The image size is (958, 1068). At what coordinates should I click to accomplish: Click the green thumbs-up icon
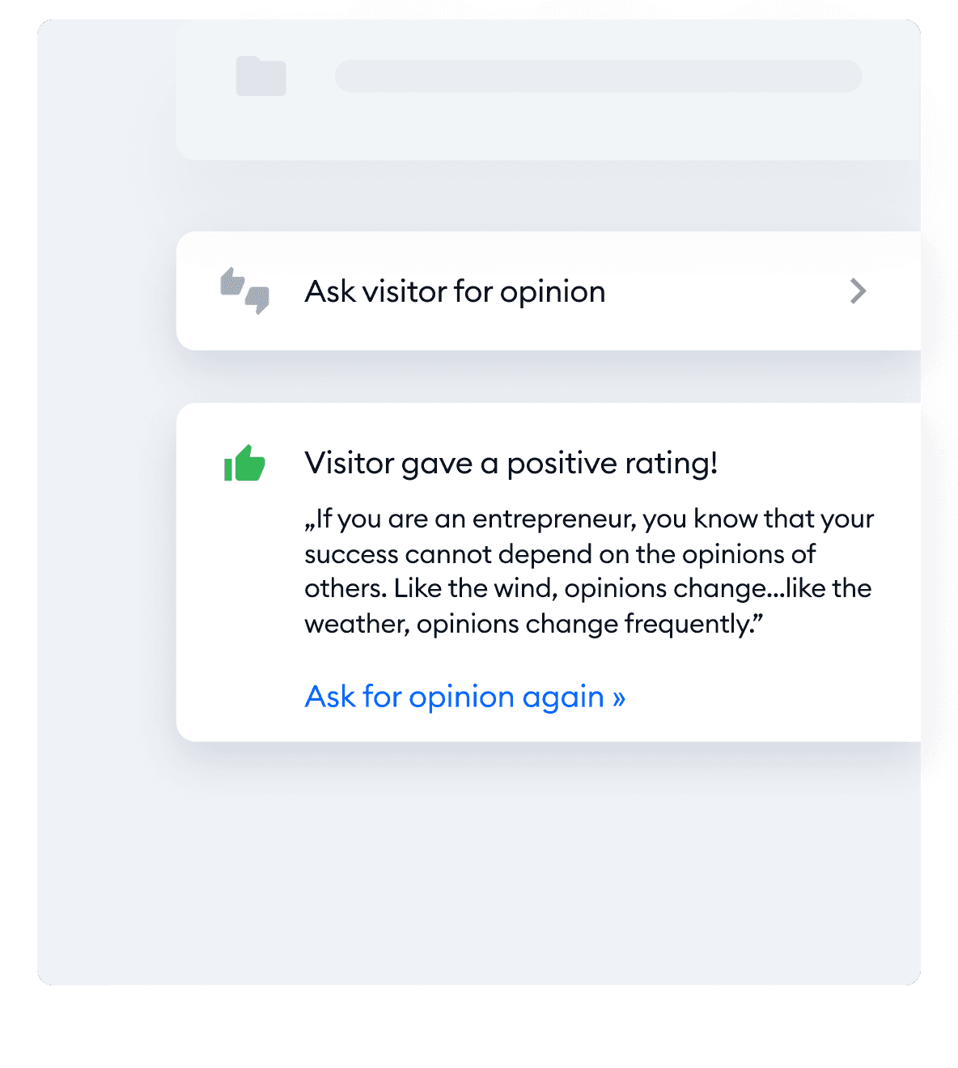click(244, 463)
